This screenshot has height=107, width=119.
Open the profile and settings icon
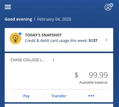tap(108, 7)
